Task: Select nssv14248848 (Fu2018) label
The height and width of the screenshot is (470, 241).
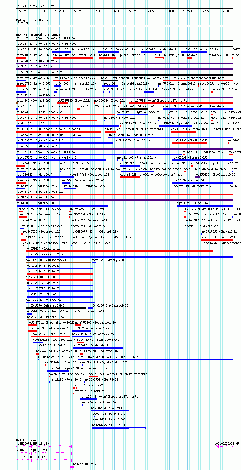Action: click(x=43, y=277)
